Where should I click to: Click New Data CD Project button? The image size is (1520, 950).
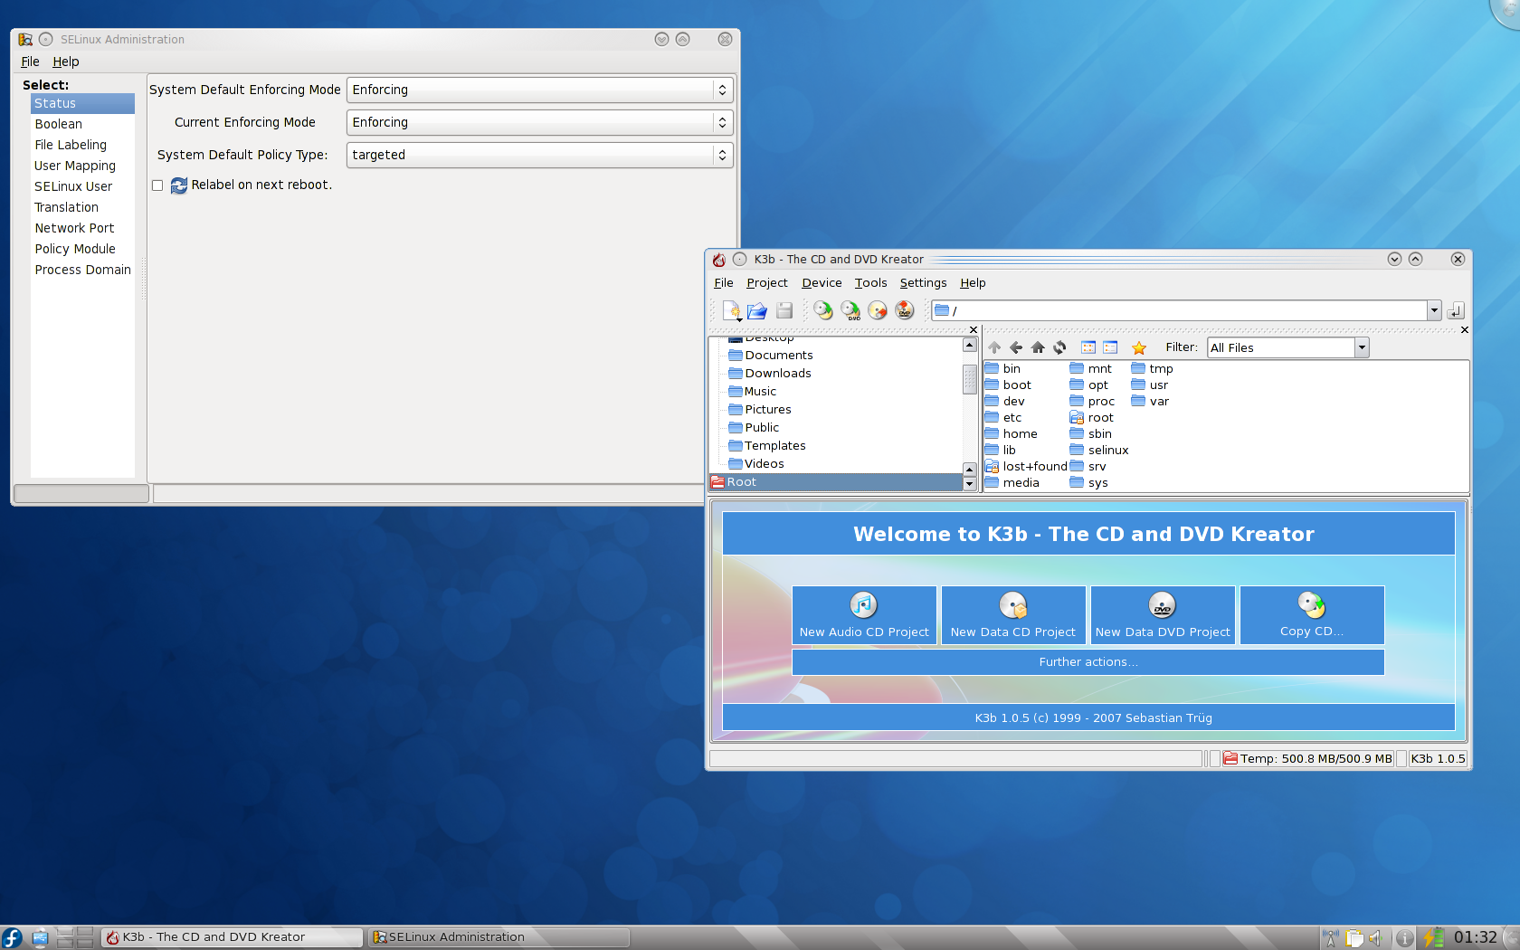(x=1013, y=615)
